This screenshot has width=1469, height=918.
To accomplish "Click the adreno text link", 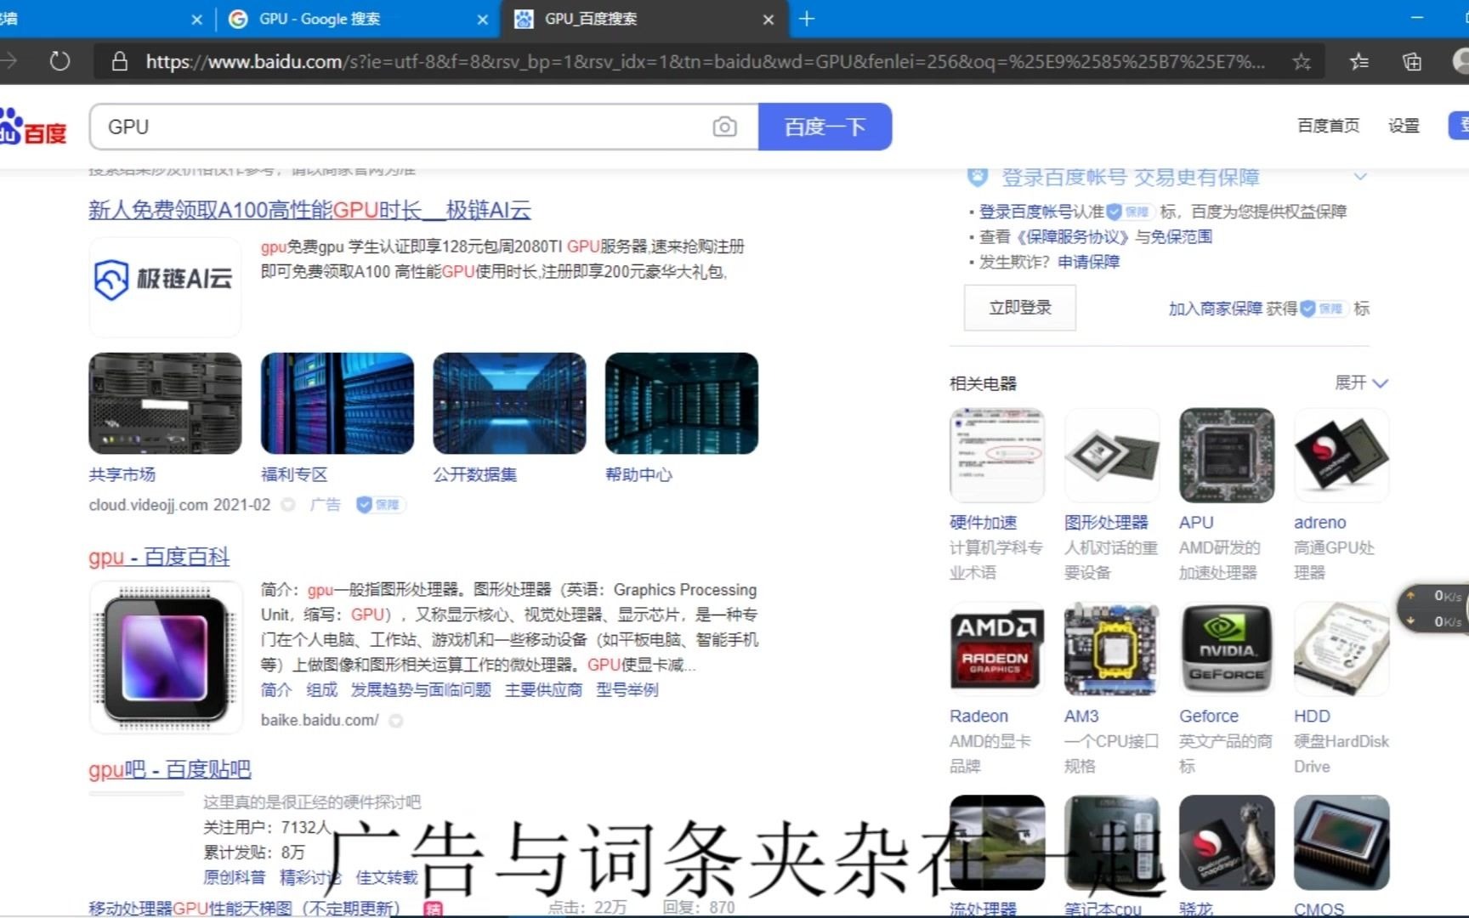I will [x=1320, y=523].
